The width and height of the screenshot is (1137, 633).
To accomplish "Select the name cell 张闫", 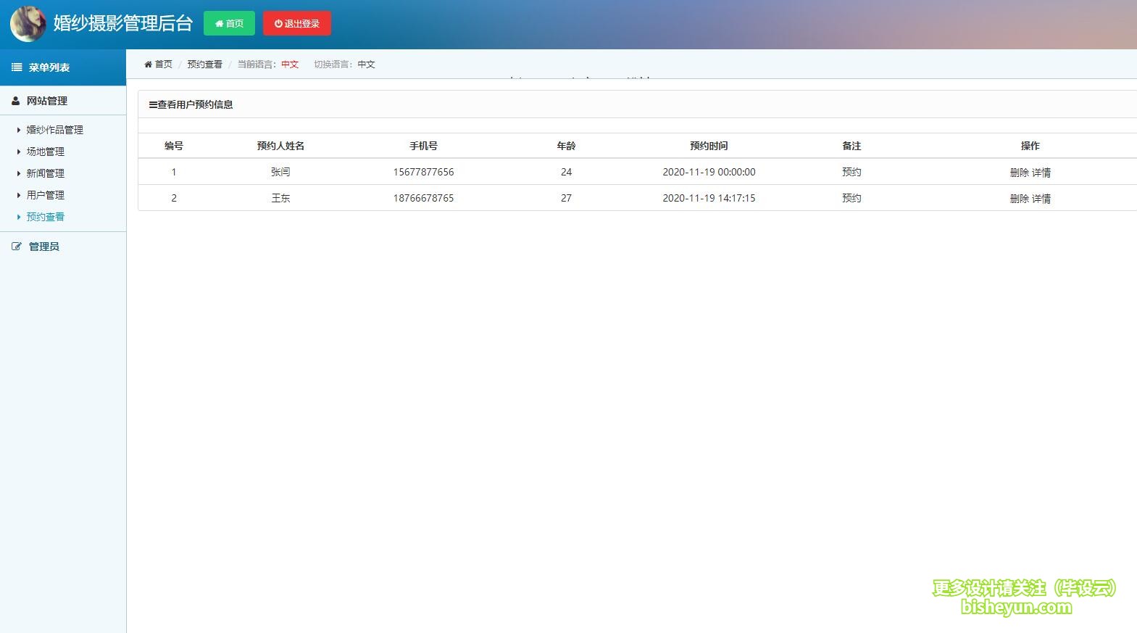I will tap(280, 172).
